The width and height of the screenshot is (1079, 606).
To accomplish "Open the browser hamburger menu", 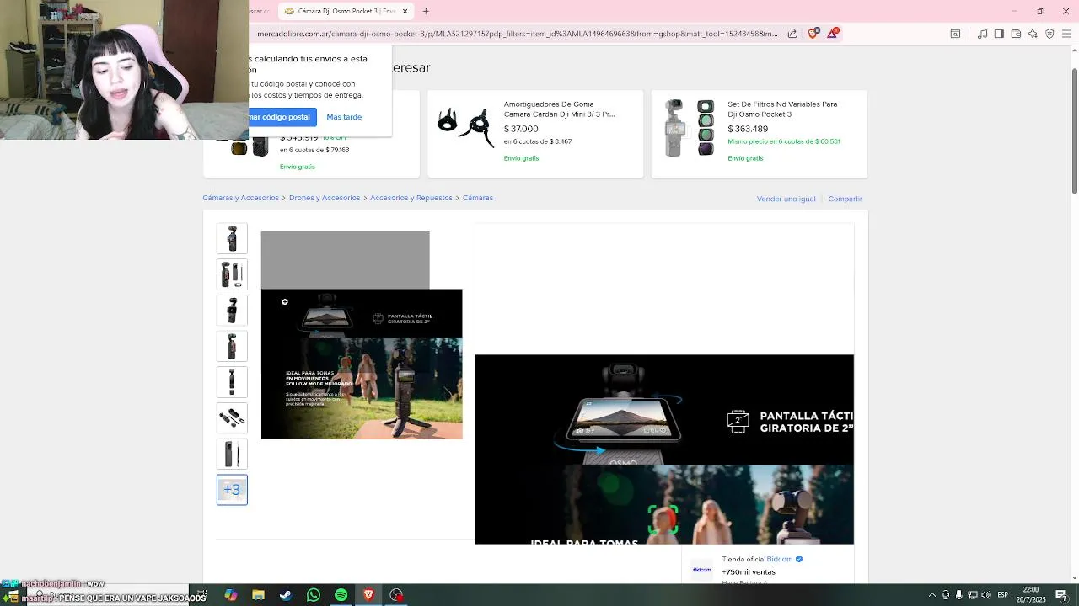I will [x=1066, y=34].
